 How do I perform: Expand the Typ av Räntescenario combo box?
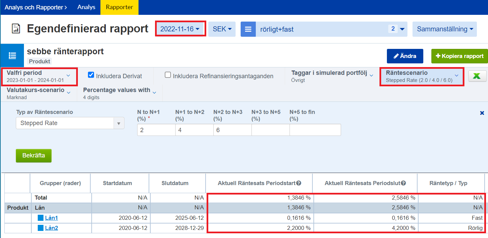70,123
